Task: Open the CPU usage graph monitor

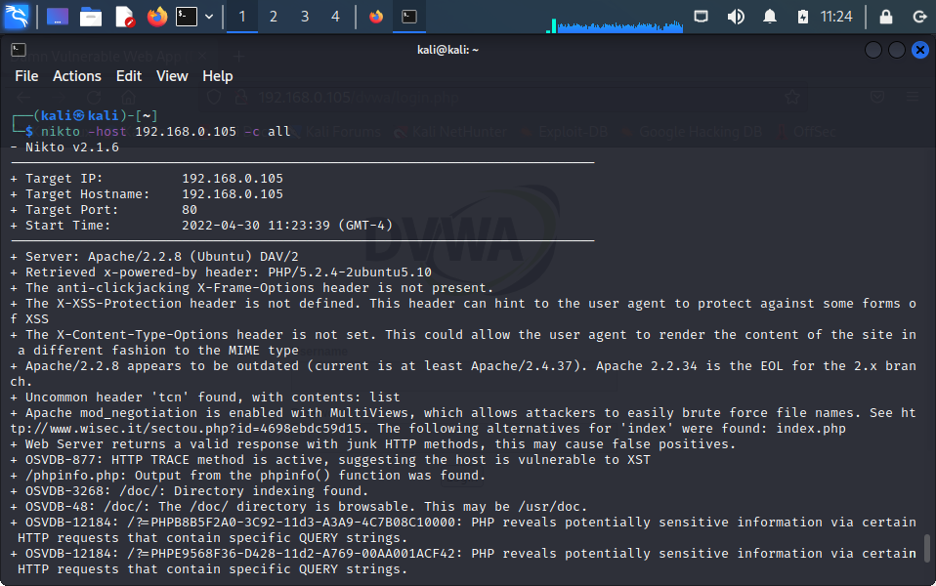Action: 615,25
